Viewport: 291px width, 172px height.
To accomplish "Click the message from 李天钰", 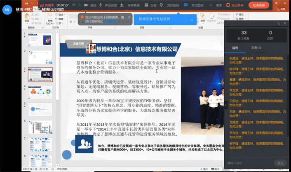I will click(x=257, y=135).
